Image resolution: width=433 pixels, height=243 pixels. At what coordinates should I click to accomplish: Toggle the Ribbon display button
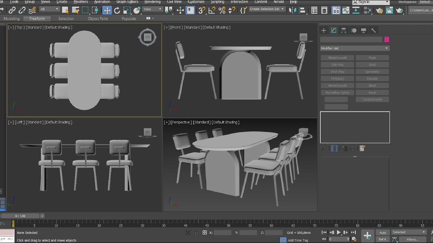(336, 10)
